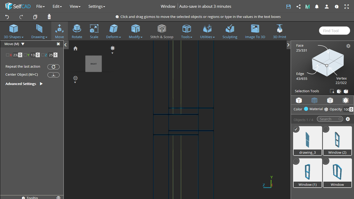Image resolution: width=354 pixels, height=199 pixels.
Task: Select the Move tool
Action: coord(59,31)
